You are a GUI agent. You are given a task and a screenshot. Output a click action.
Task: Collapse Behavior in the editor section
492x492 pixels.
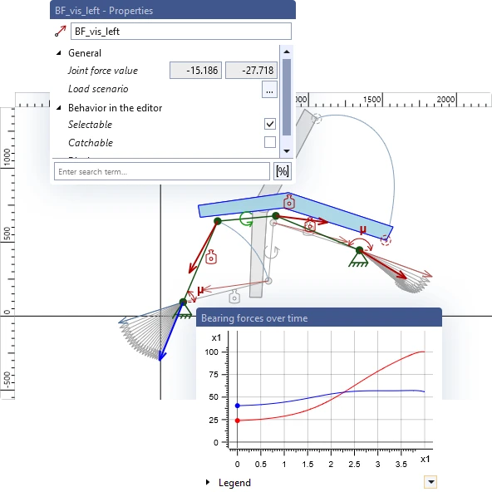(x=59, y=108)
